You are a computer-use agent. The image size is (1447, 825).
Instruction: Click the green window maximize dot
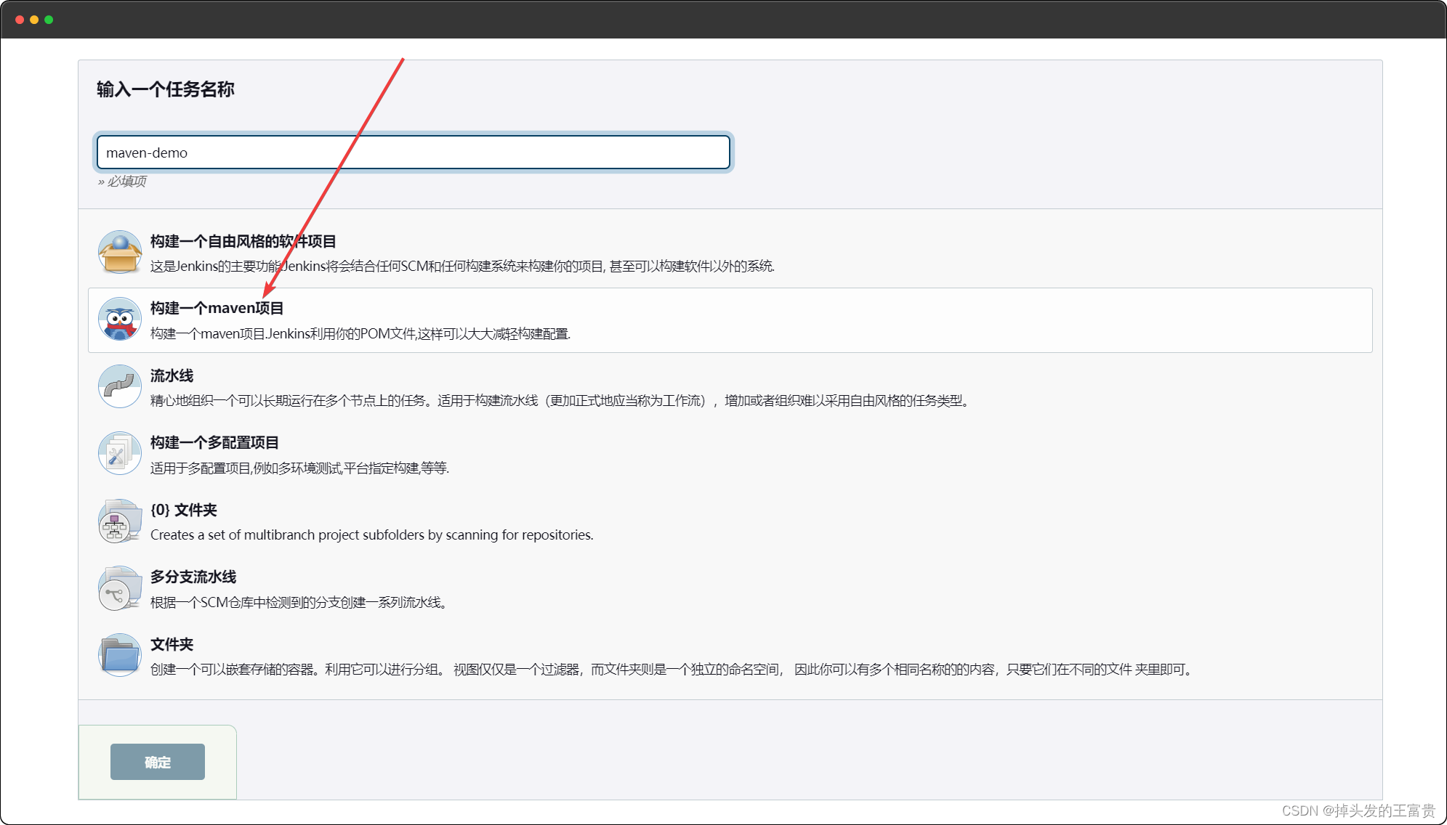[x=49, y=20]
